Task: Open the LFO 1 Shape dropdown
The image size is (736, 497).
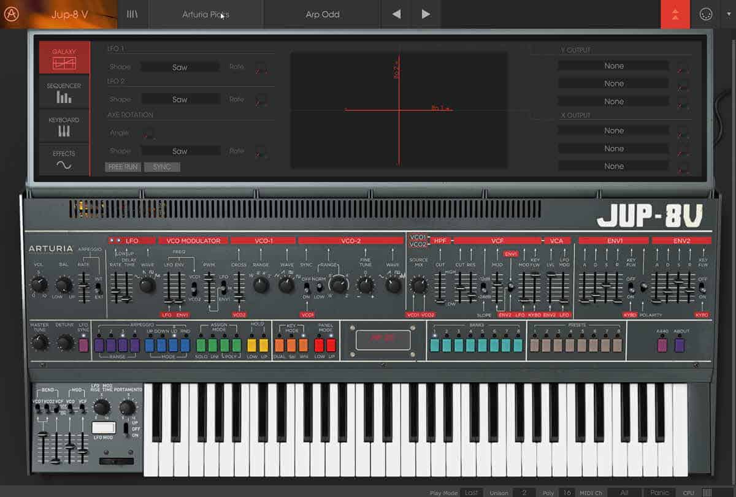Action: pos(180,67)
